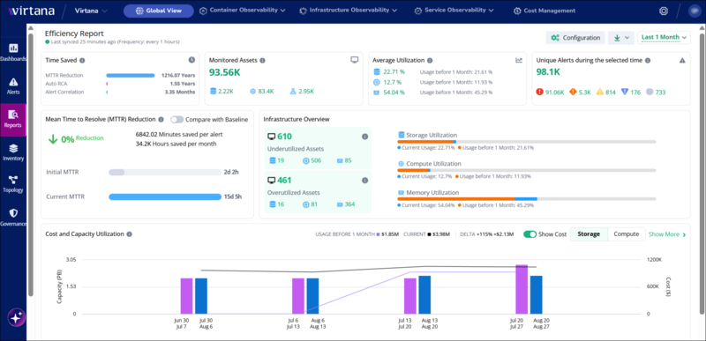The width and height of the screenshot is (706, 341).
Task: Click the left vertical scrollbar
Action: pyautogui.click(x=30, y=164)
